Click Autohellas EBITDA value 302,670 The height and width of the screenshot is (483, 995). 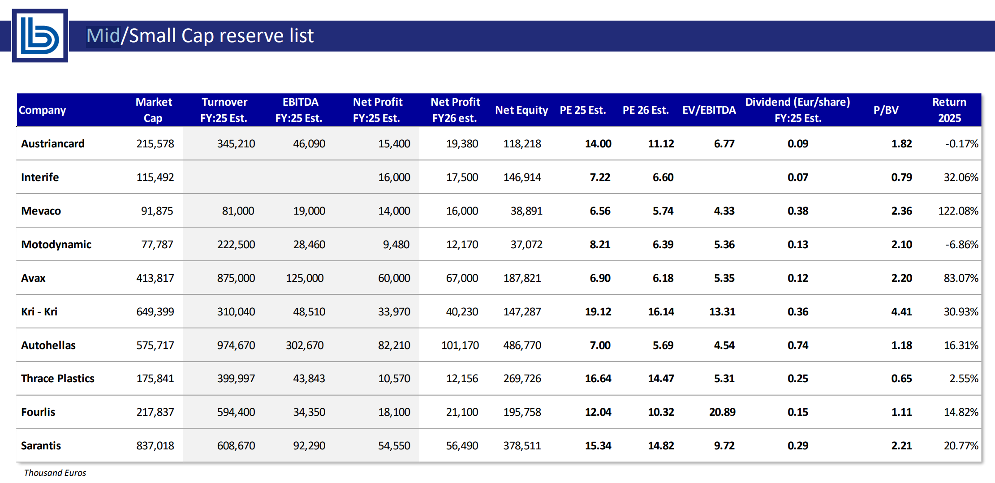(x=305, y=345)
